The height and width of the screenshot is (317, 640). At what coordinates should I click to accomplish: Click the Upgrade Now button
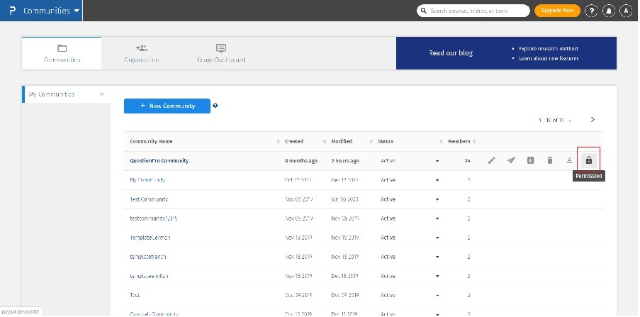557,11
